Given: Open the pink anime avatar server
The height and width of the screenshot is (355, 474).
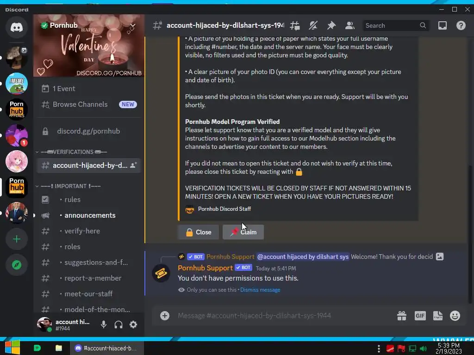Looking at the screenshot, I should [17, 161].
